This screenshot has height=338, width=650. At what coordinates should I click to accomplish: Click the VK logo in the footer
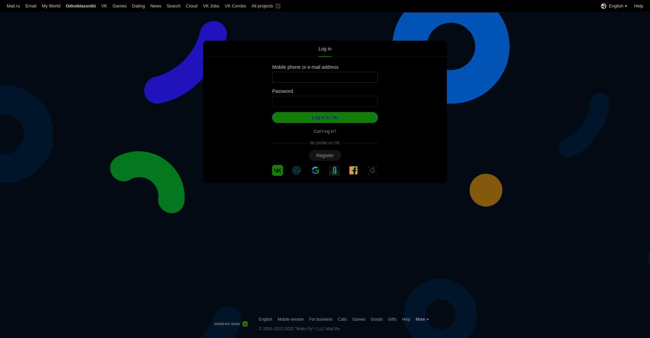click(245, 324)
